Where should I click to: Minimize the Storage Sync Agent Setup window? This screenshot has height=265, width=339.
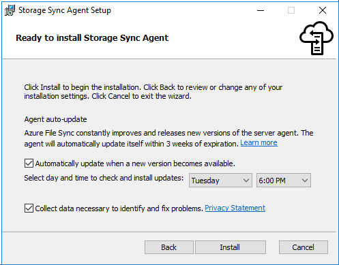pos(261,10)
